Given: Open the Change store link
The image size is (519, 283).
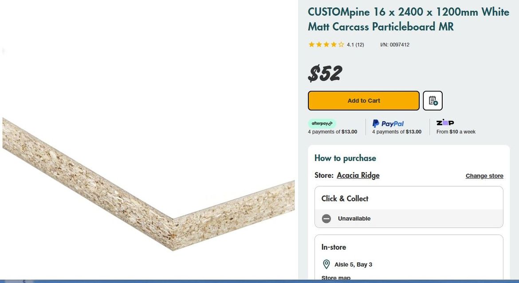Looking at the screenshot, I should [x=484, y=176].
